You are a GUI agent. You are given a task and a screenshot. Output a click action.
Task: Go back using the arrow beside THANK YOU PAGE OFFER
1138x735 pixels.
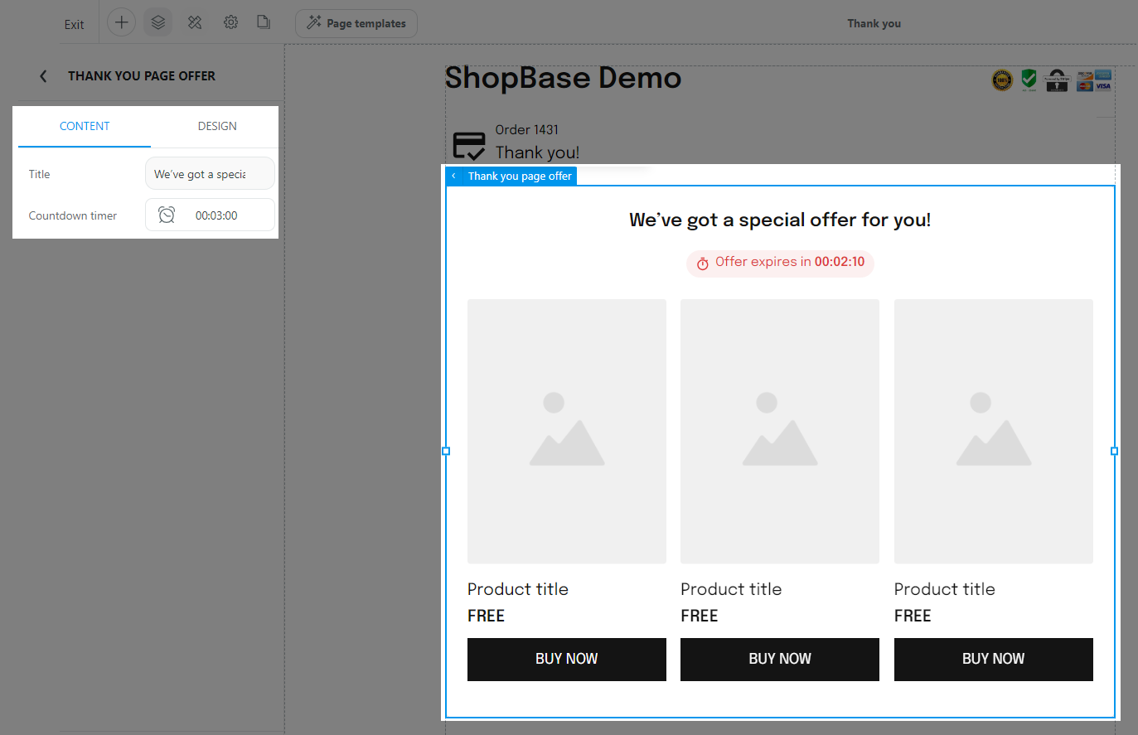[43, 76]
